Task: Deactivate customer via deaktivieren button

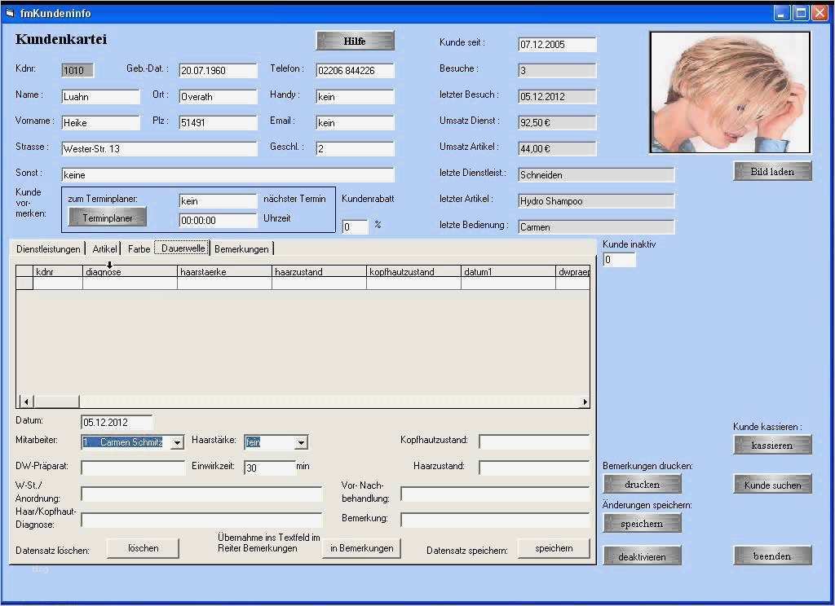Action: [x=642, y=555]
